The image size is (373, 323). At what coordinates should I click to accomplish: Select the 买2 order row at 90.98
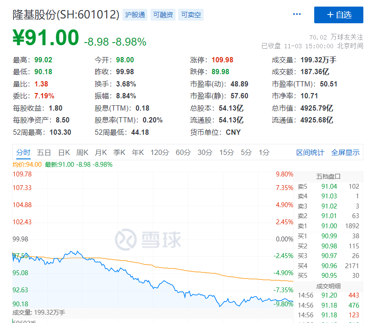[328, 246]
